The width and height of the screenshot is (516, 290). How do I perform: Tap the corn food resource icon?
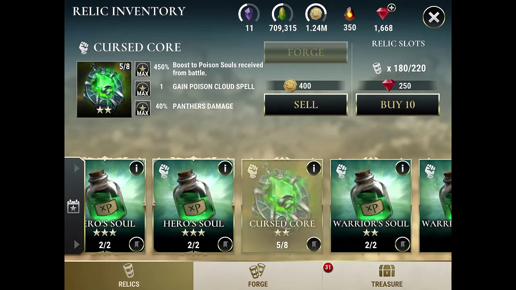pyautogui.click(x=283, y=14)
